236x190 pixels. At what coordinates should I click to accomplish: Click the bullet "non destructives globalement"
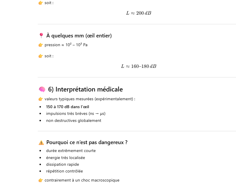[74, 120]
